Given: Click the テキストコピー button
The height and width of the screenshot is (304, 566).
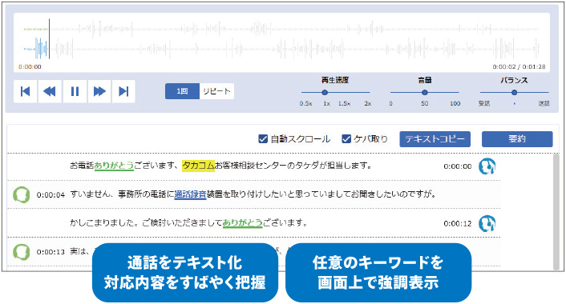Looking at the screenshot, I should 435,139.
